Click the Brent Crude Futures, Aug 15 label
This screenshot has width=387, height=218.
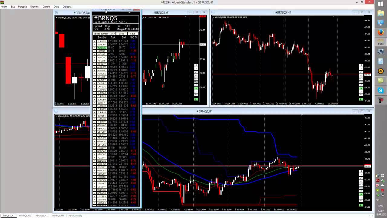(x=110, y=22)
